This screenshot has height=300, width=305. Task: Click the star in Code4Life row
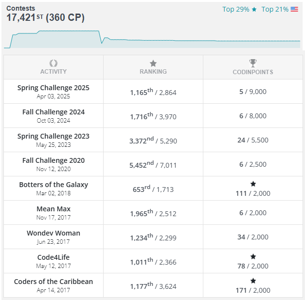coord(253,256)
